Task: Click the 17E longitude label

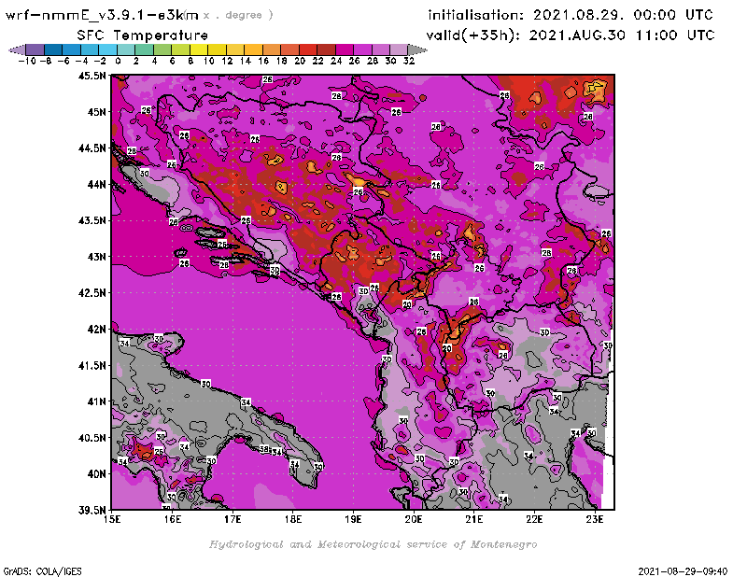Action: click(x=233, y=519)
